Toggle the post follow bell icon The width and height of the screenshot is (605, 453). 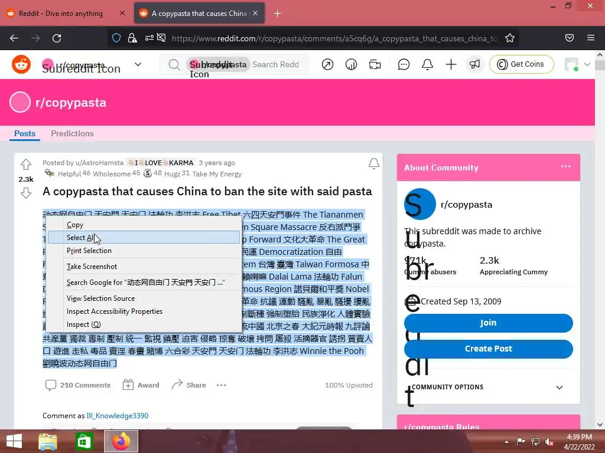(373, 164)
